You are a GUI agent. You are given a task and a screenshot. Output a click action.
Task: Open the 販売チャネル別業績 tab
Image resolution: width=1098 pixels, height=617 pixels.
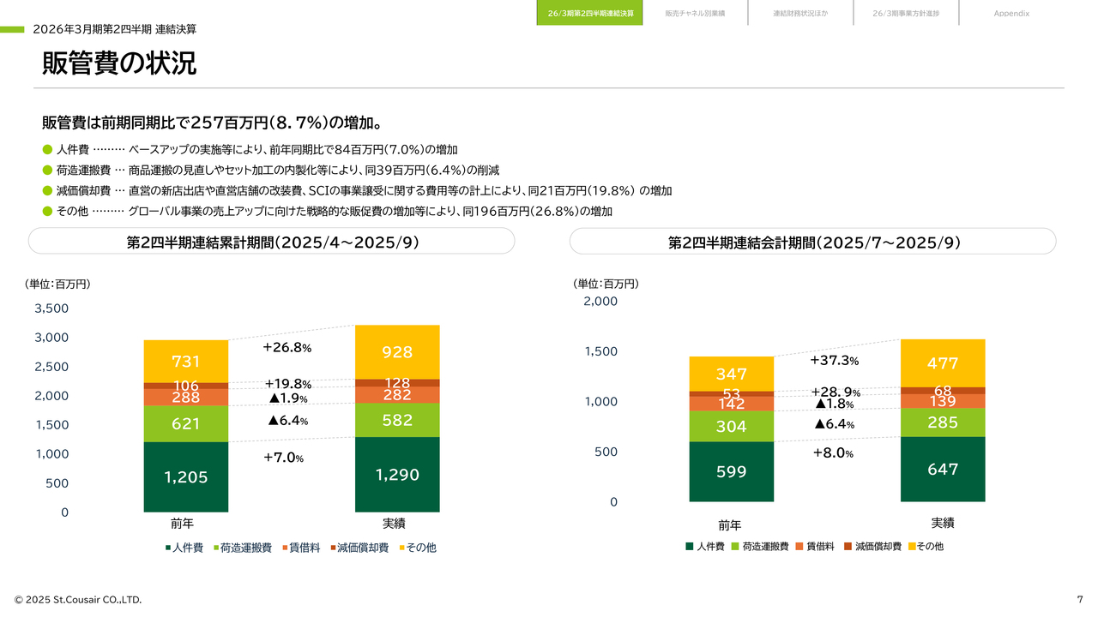point(695,14)
